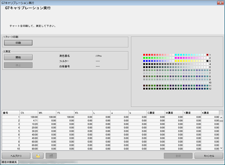Click the キャンセル cancel button
The width and height of the screenshot is (225, 165).
(209, 156)
